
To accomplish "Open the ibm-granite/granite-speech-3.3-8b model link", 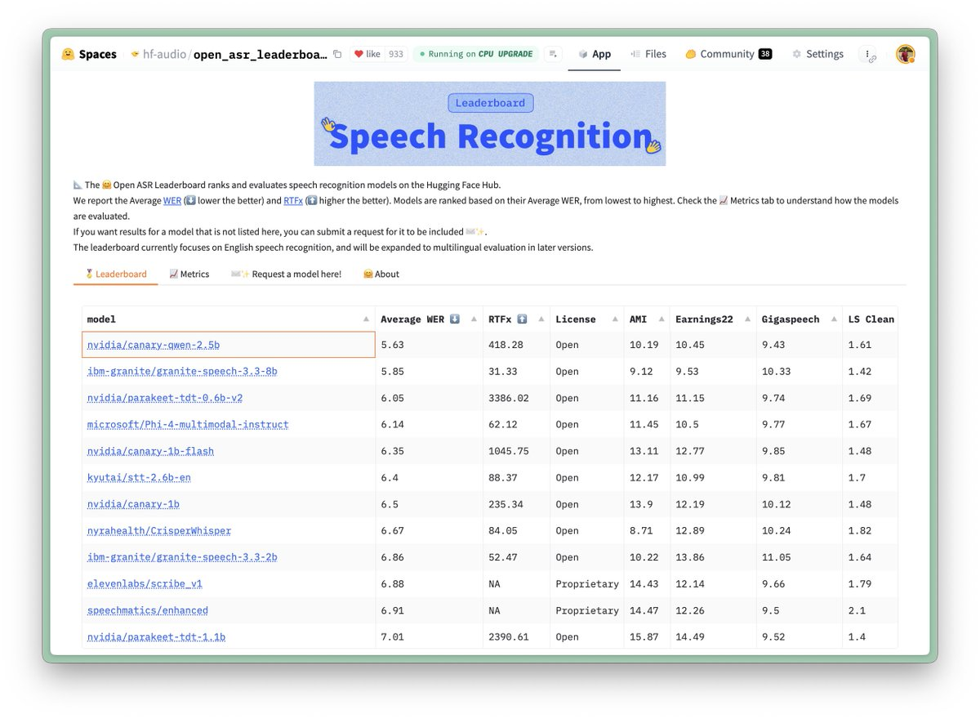I will (182, 372).
